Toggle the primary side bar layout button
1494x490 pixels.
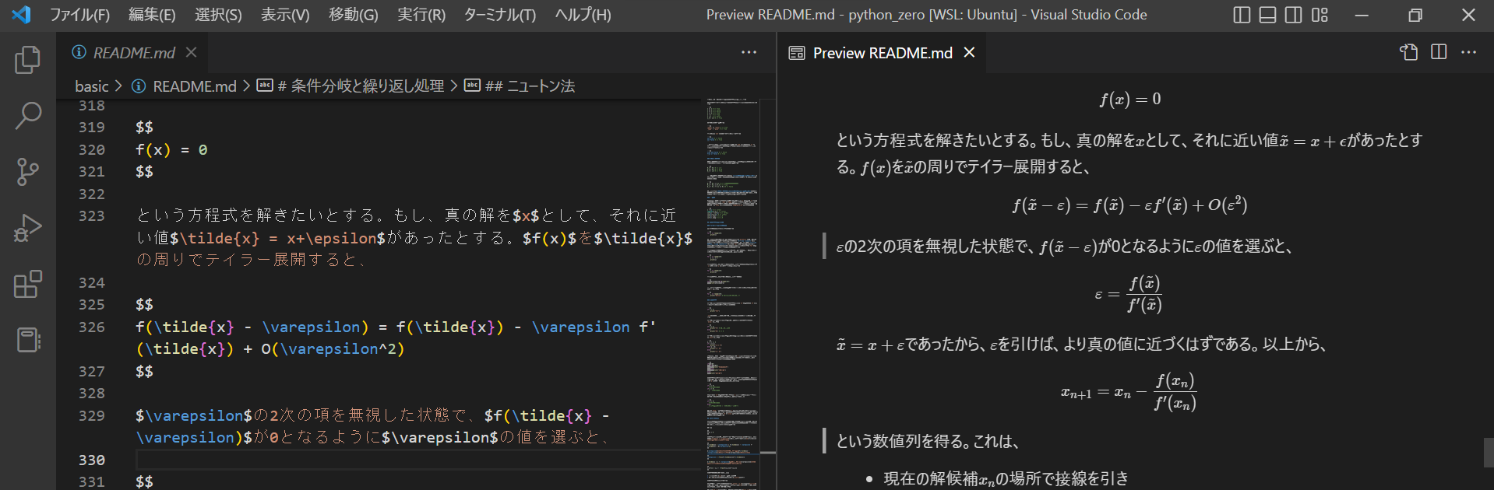click(x=1242, y=15)
